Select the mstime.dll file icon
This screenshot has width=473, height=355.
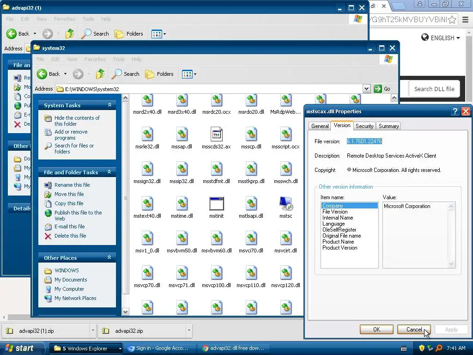tap(182, 204)
